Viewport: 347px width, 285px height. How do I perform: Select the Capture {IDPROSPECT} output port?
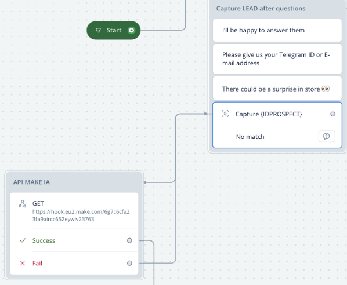point(332,114)
